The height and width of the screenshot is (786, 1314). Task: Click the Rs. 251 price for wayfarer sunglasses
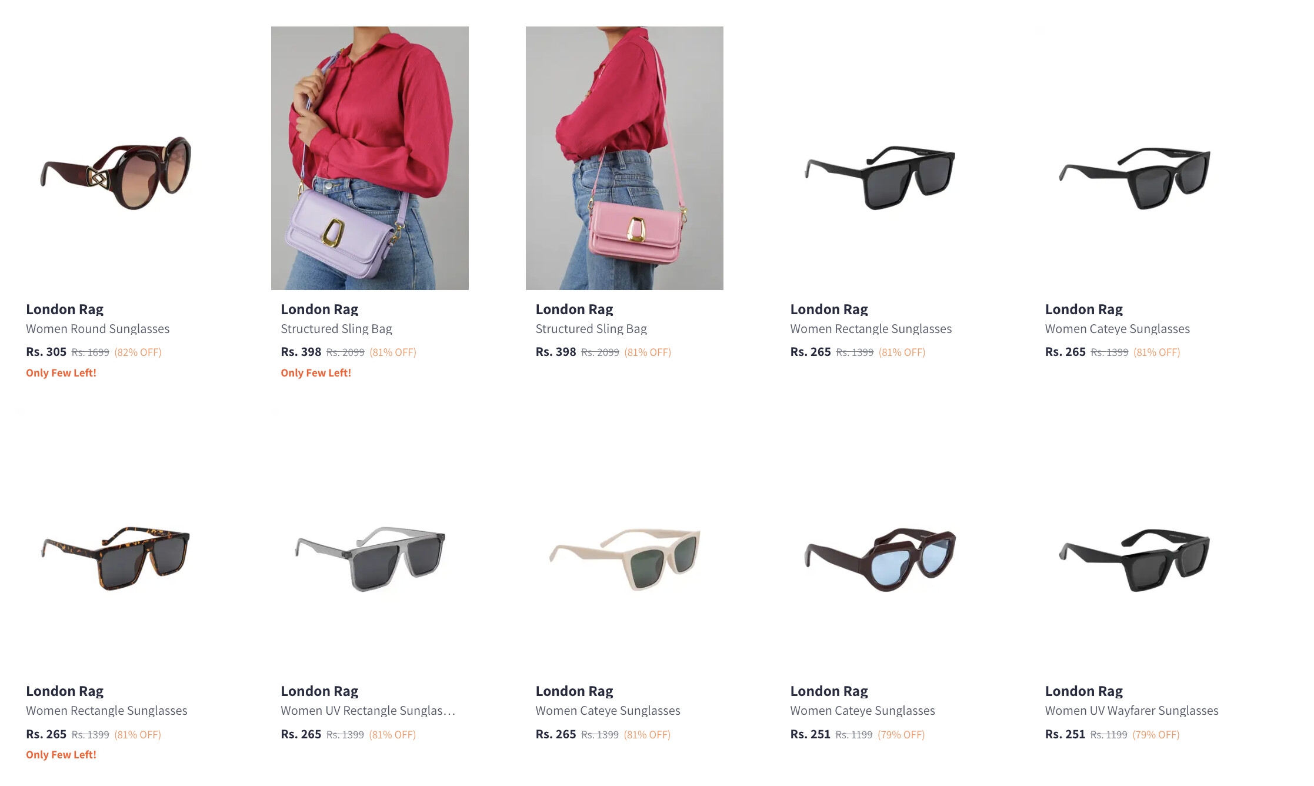(x=1065, y=734)
